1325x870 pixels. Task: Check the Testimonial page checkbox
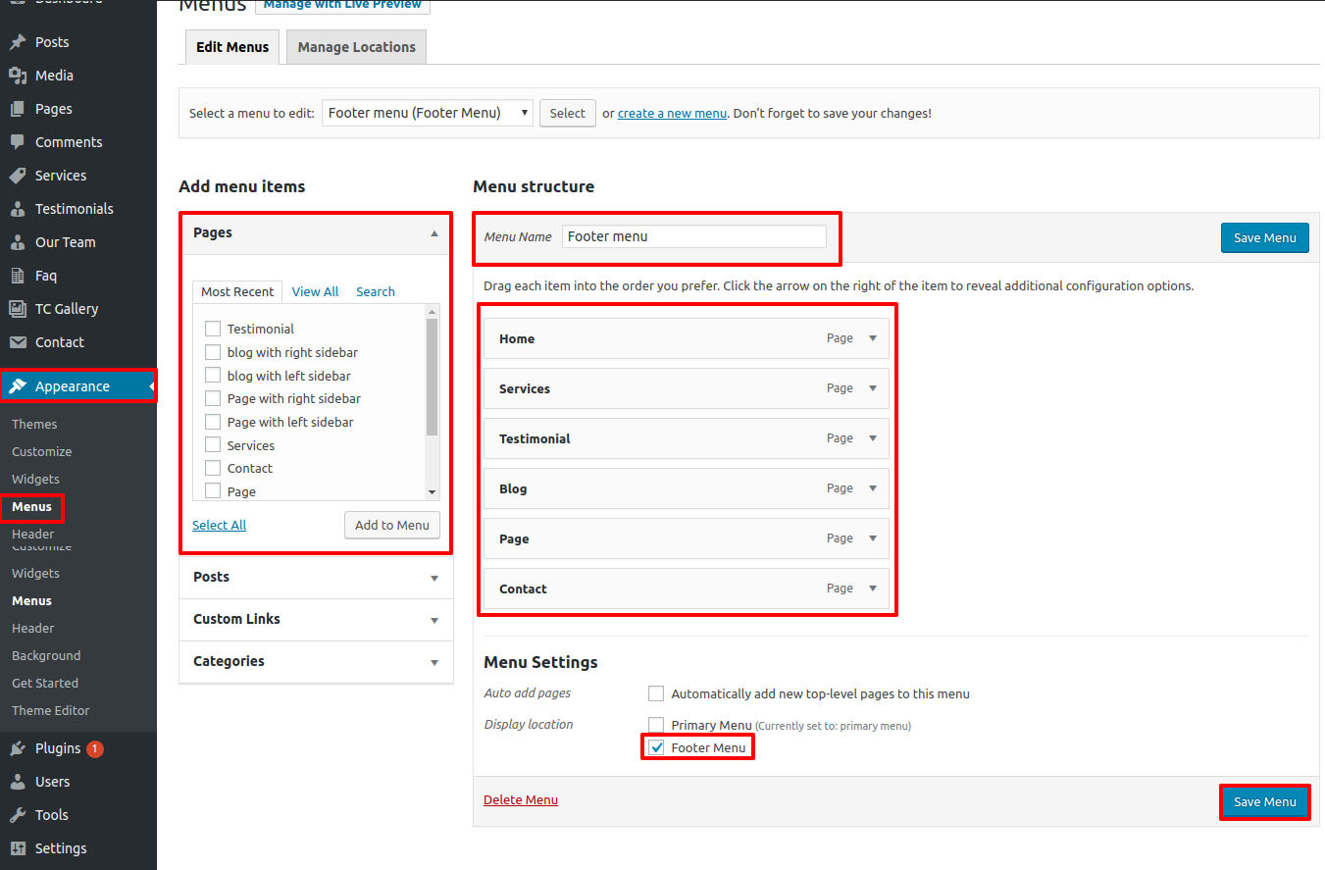(x=213, y=329)
